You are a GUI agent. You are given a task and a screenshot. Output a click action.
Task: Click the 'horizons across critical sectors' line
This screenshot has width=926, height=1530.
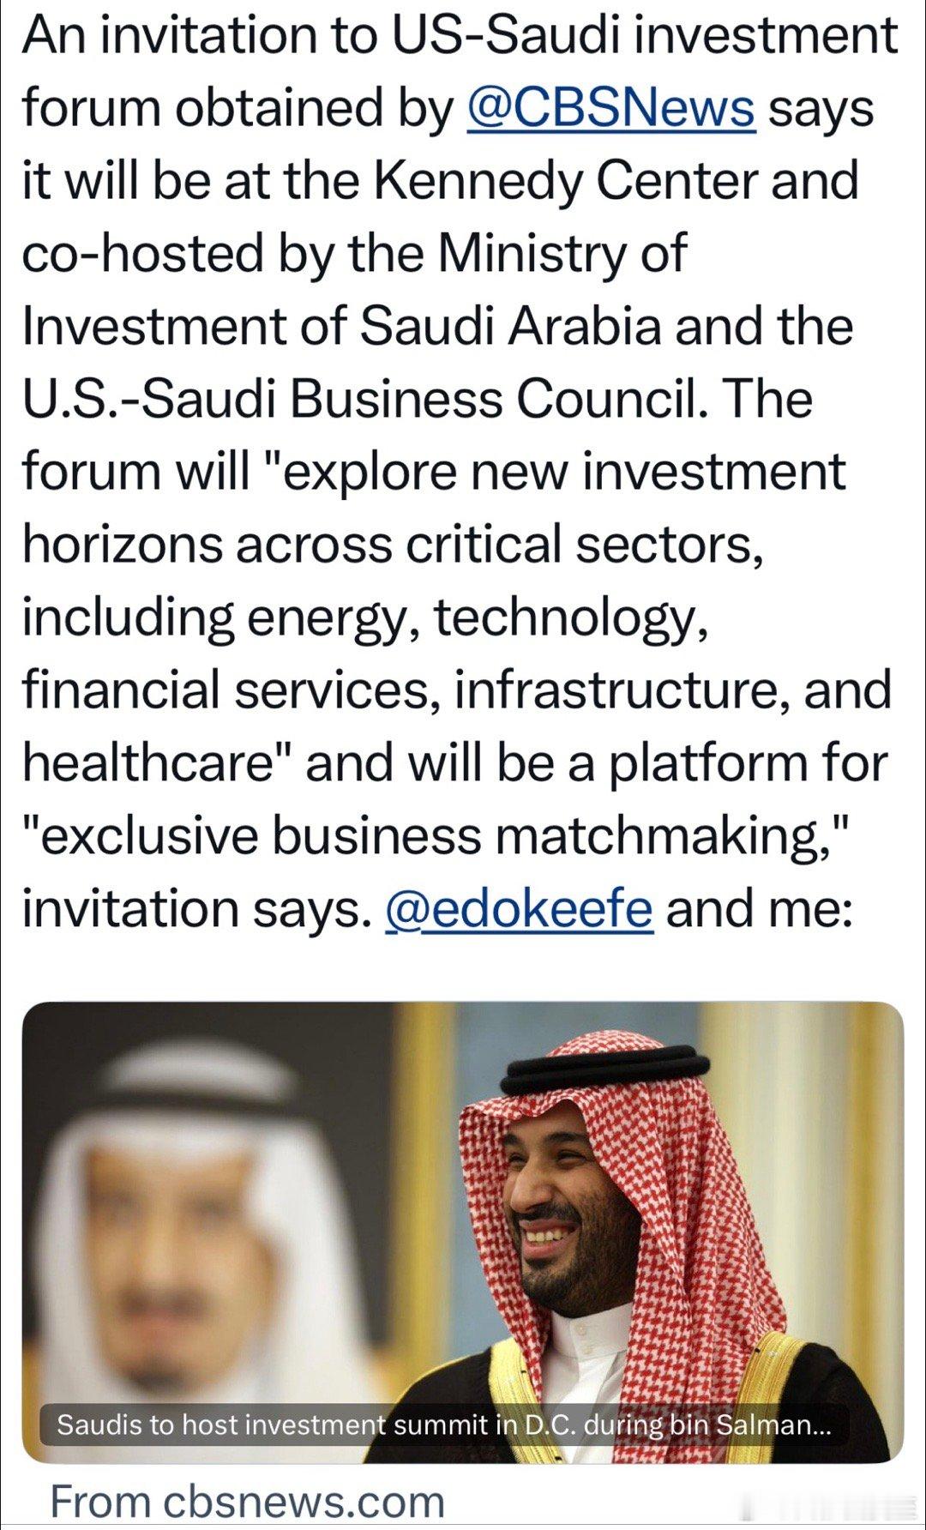click(394, 545)
